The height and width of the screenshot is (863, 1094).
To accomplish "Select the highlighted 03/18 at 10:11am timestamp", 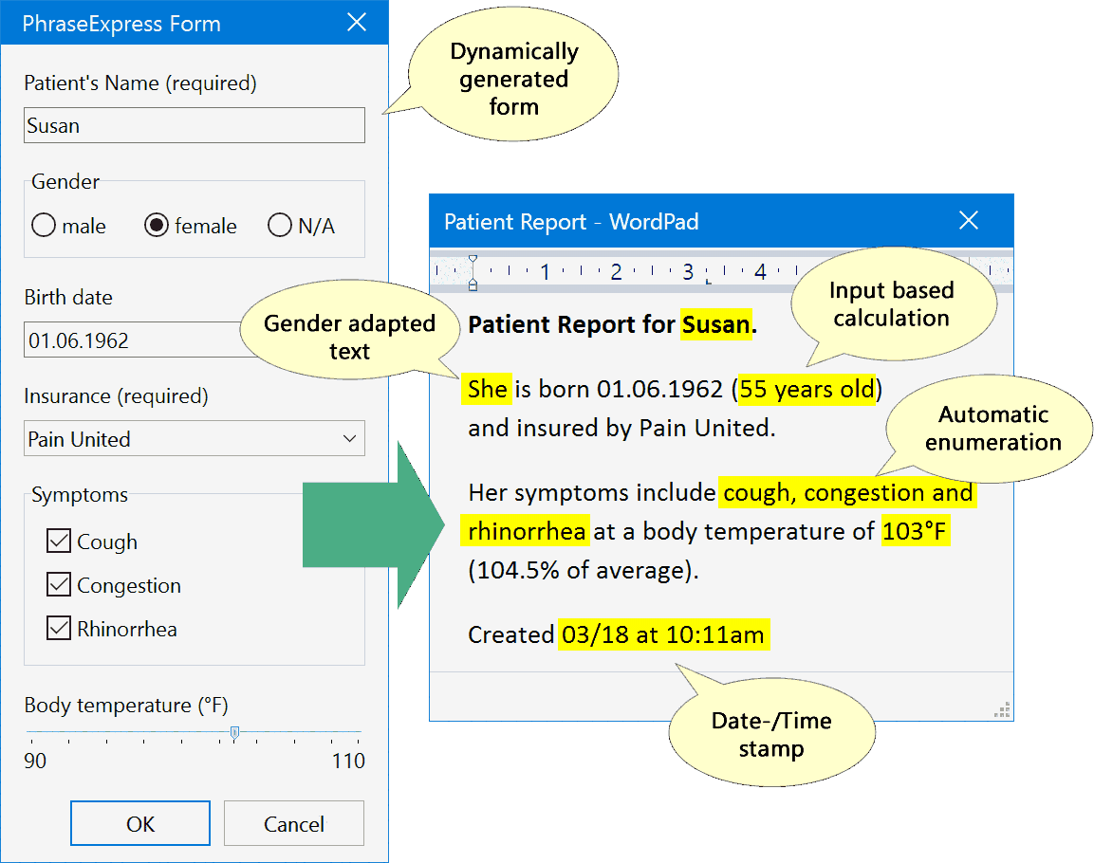I will click(664, 634).
